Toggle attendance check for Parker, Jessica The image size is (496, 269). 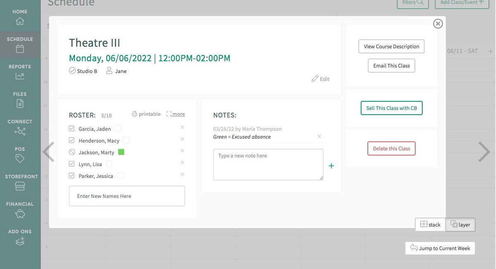(x=72, y=176)
